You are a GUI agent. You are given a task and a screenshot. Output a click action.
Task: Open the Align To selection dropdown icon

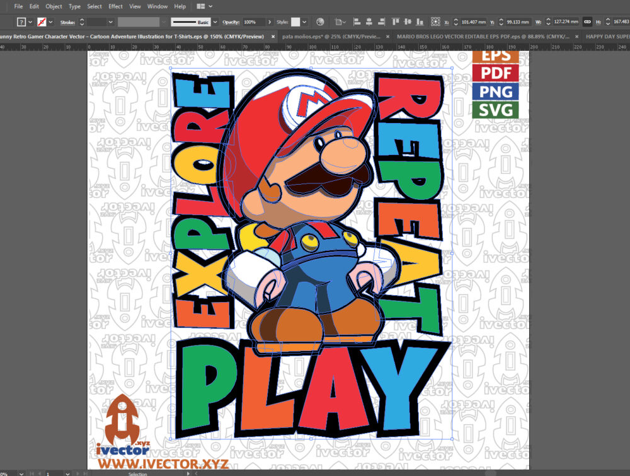click(340, 22)
